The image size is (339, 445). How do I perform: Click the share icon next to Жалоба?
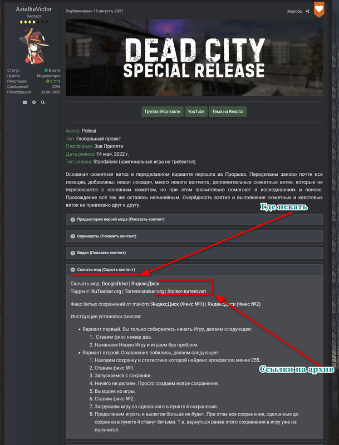(x=307, y=11)
